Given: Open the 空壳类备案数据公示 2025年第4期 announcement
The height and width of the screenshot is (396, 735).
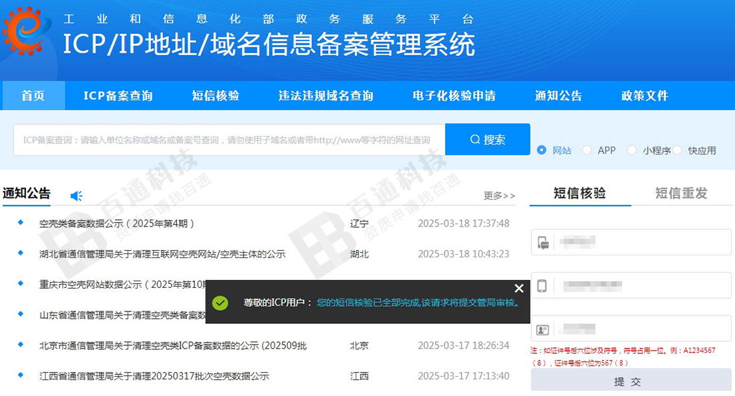Looking at the screenshot, I should coord(117,223).
